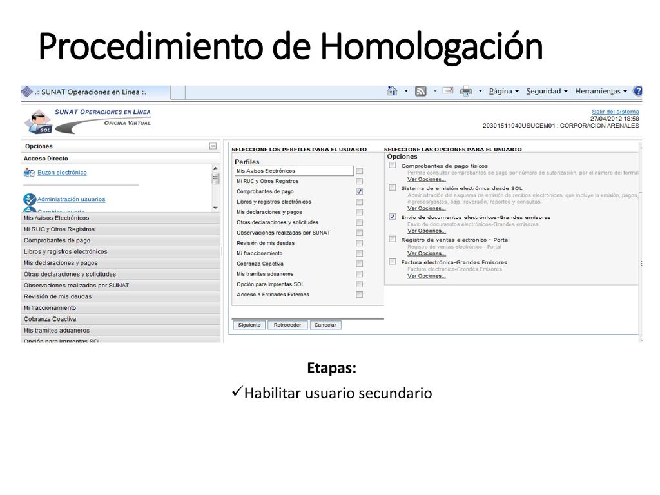Screen dimensions: 660x495
Task: Open Revisión de mis deudas sidebar menu
Action: [x=121, y=296]
